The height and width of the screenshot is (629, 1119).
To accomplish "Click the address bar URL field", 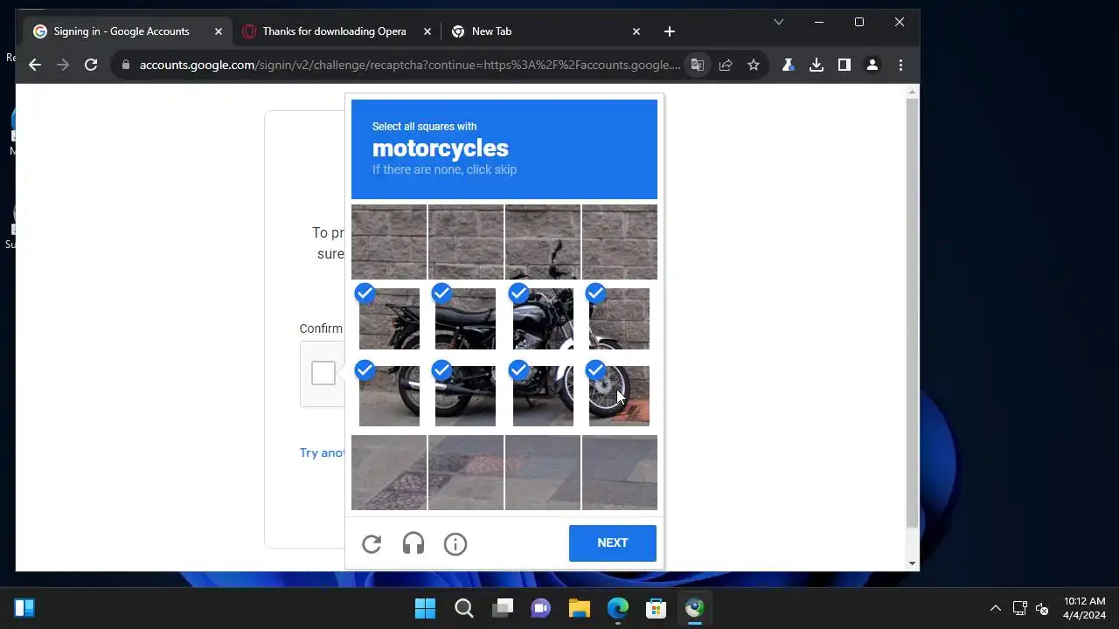I will pyautogui.click(x=409, y=65).
